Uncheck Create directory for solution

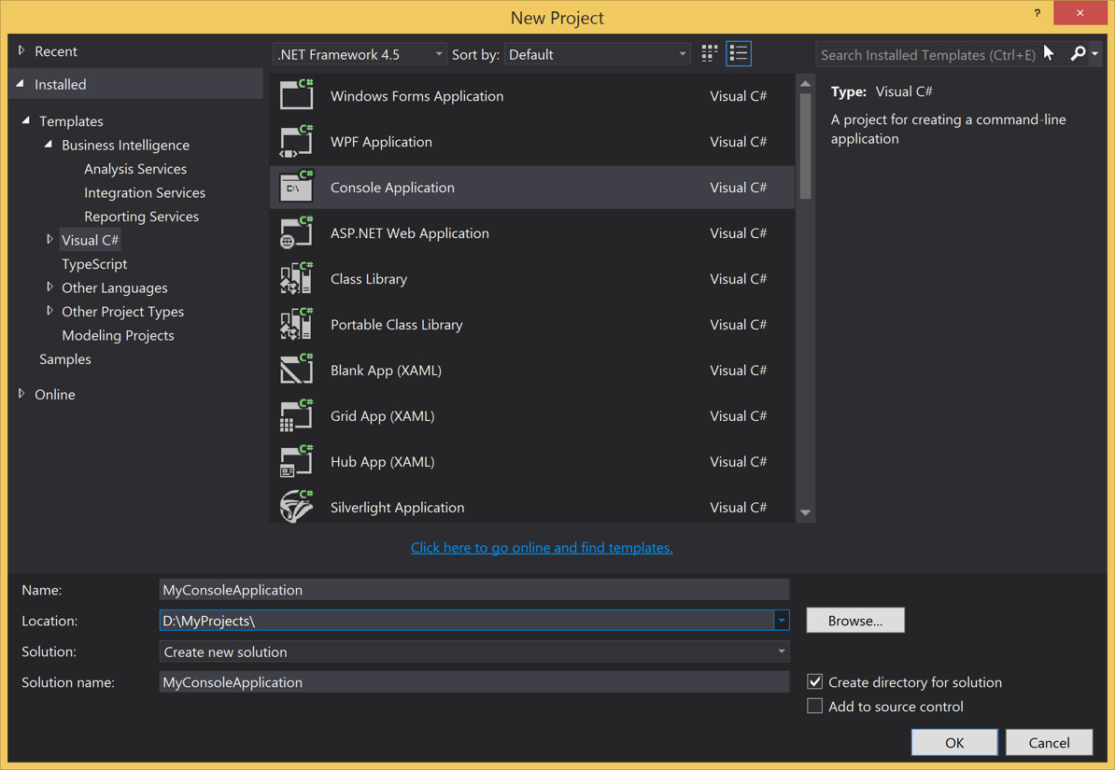pyautogui.click(x=814, y=681)
